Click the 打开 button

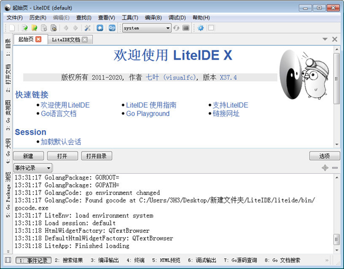point(62,156)
